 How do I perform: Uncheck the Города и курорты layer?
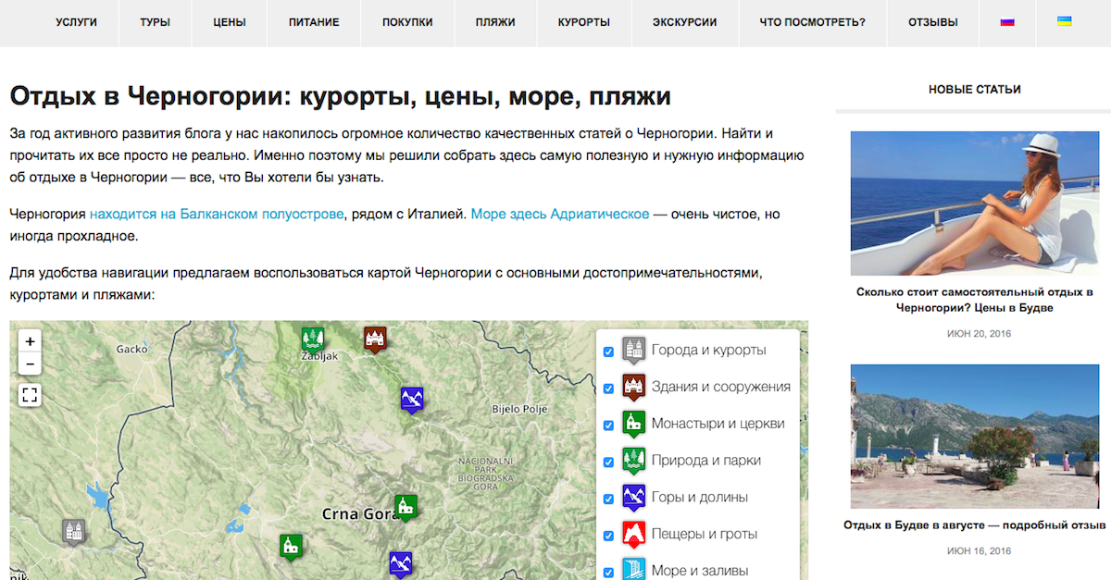click(608, 352)
